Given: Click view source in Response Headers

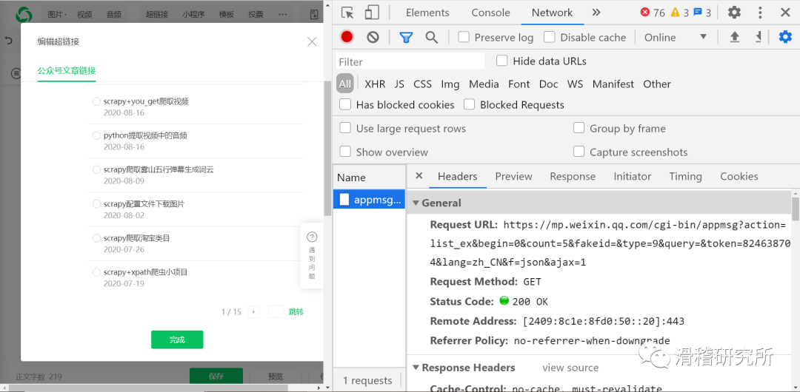Looking at the screenshot, I should (570, 368).
